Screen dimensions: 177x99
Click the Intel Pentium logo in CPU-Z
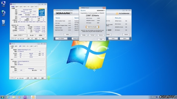pyautogui.click(x=42, y=12)
